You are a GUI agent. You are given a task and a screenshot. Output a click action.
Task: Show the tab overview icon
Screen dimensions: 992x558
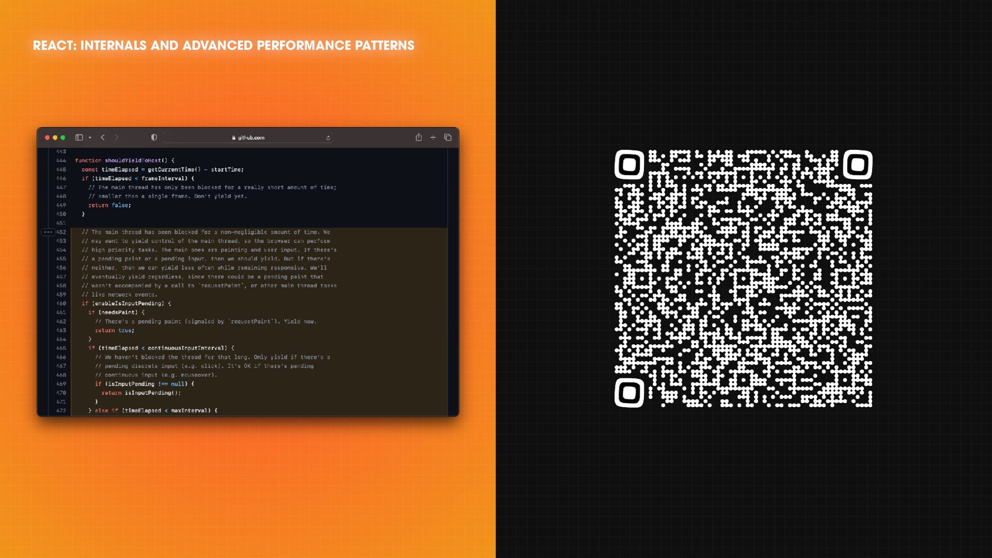click(x=448, y=137)
